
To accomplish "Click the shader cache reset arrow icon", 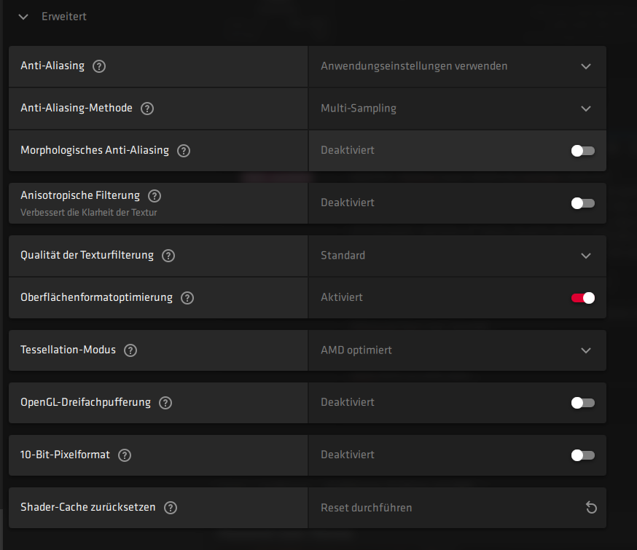I will 591,507.
